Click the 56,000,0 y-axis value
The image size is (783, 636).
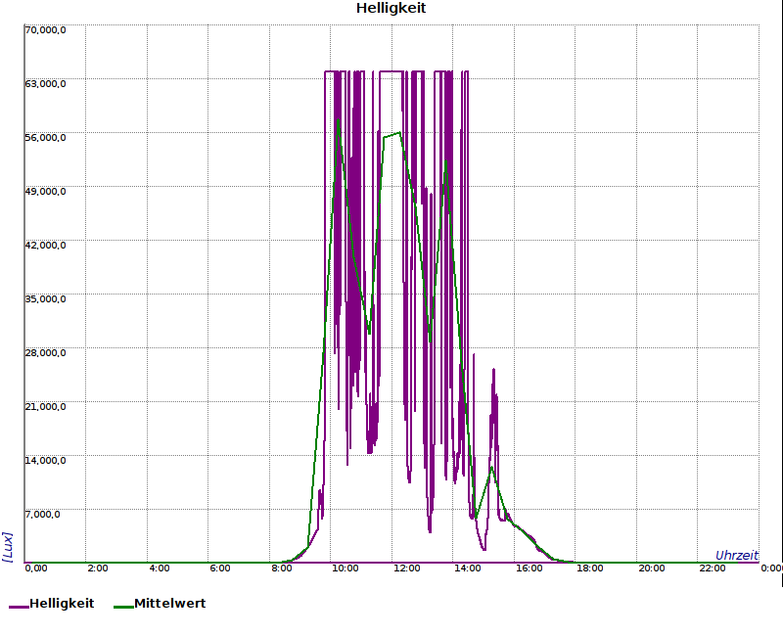point(45,138)
